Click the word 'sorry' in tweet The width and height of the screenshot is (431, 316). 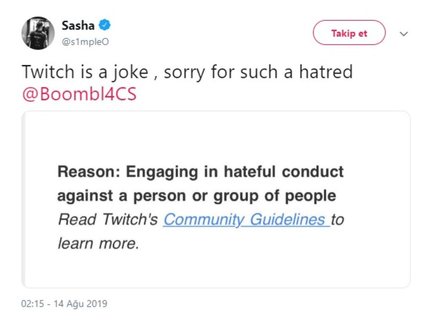pos(185,72)
